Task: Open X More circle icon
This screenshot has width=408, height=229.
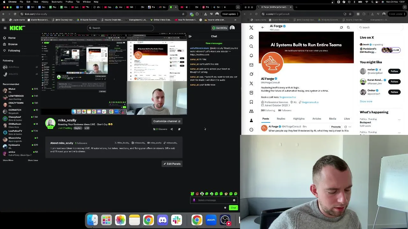Action: click(x=251, y=130)
